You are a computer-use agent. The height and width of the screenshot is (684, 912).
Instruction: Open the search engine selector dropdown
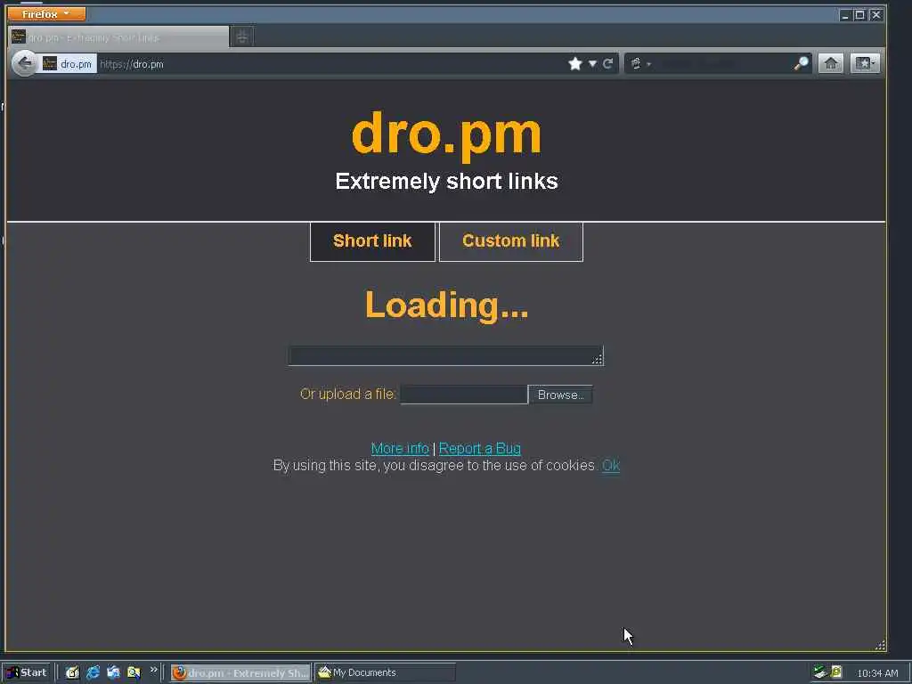[639, 63]
